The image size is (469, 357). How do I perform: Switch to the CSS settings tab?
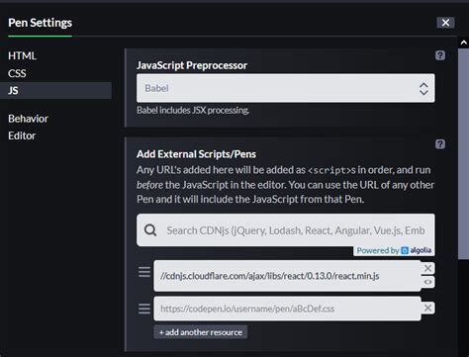tap(17, 73)
